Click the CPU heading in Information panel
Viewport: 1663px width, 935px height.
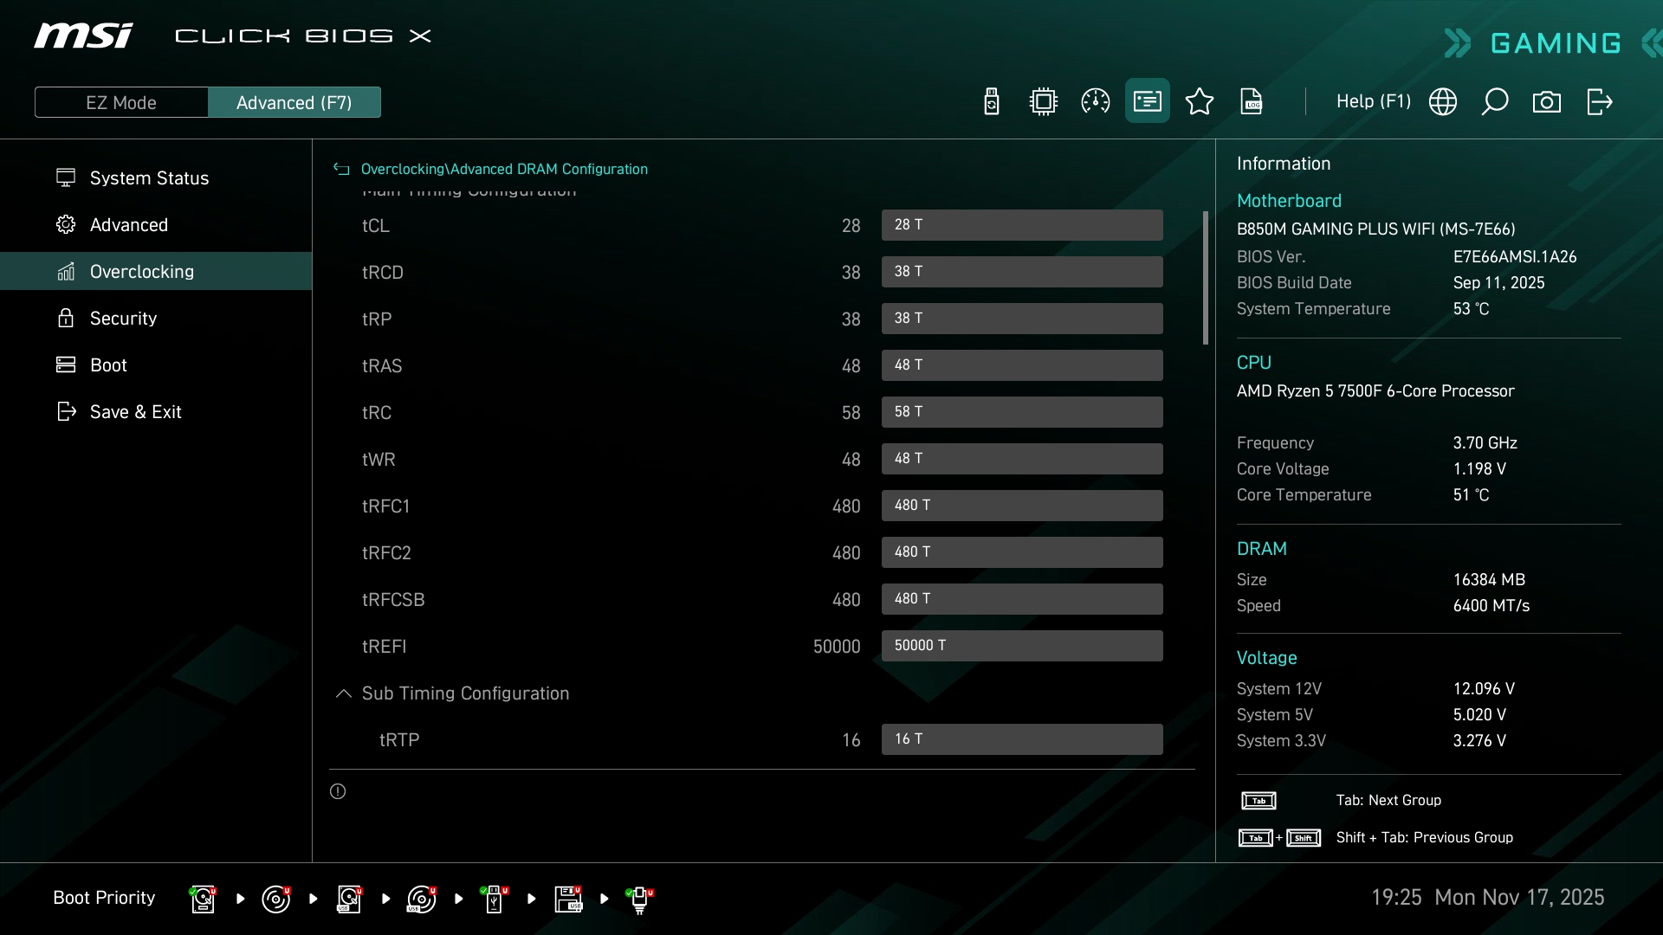click(x=1253, y=363)
